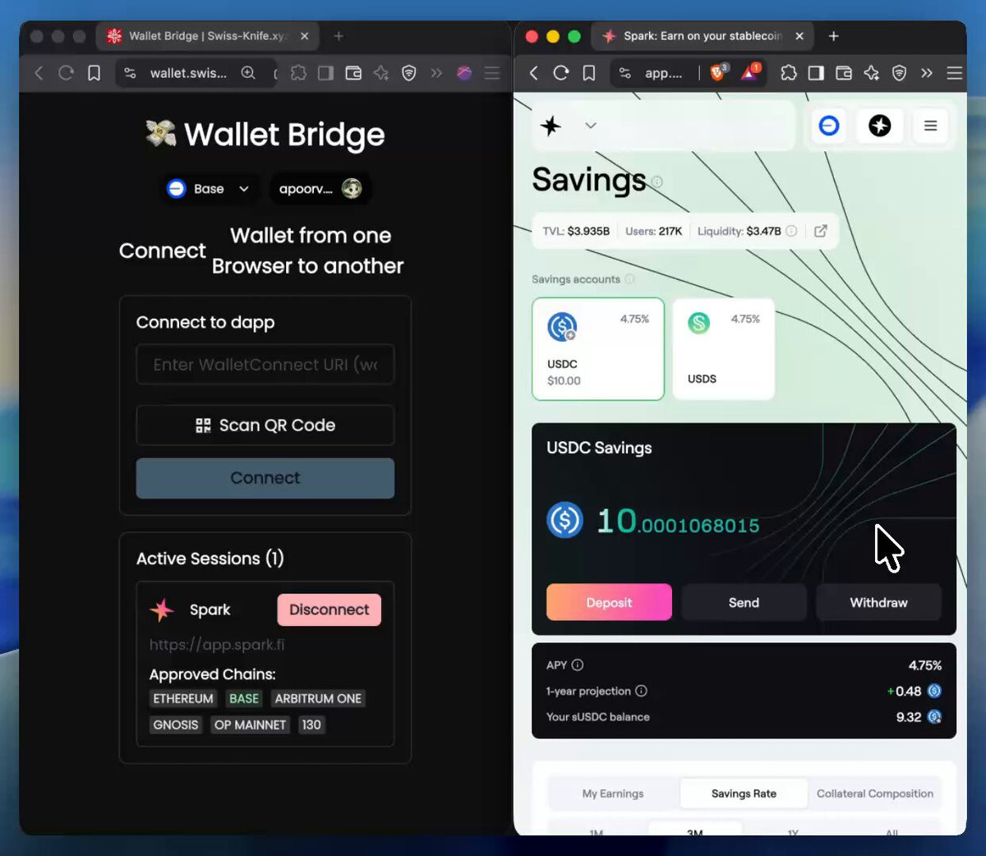
Task: Open Brave Wallet icon in Wallet Bridge browser
Action: pyautogui.click(x=353, y=73)
